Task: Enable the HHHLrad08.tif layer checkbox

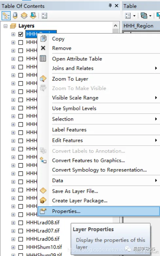Action: [x=21, y=223]
